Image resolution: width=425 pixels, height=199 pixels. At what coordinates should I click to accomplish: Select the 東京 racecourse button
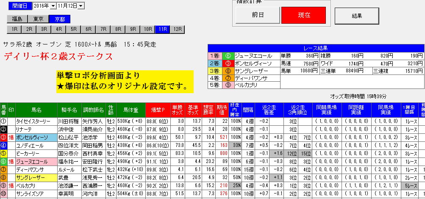tap(38, 19)
